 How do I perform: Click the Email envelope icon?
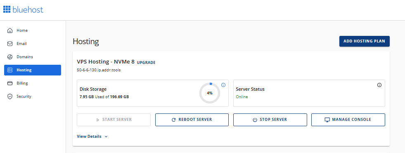point(10,44)
